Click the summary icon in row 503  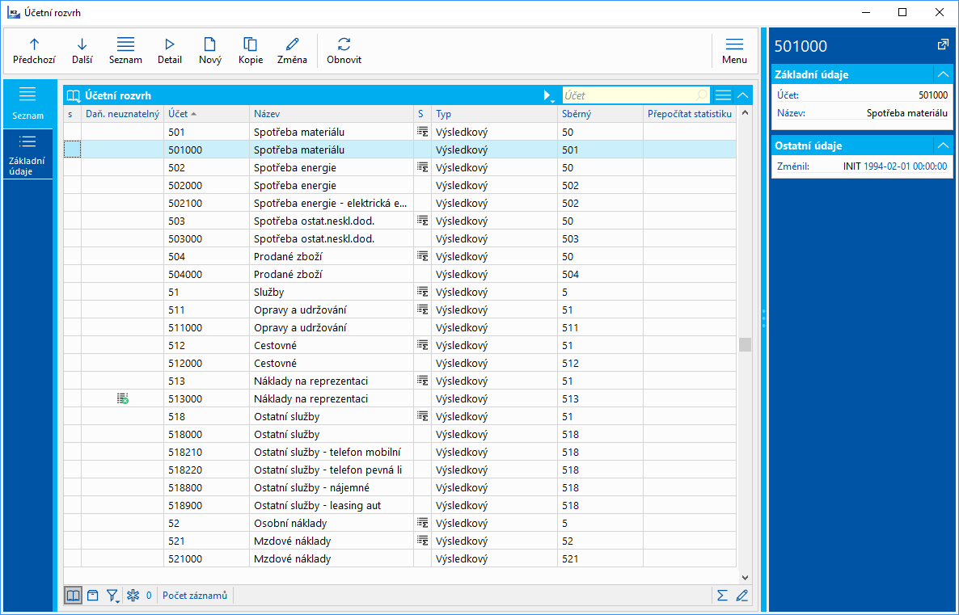pyautogui.click(x=422, y=220)
